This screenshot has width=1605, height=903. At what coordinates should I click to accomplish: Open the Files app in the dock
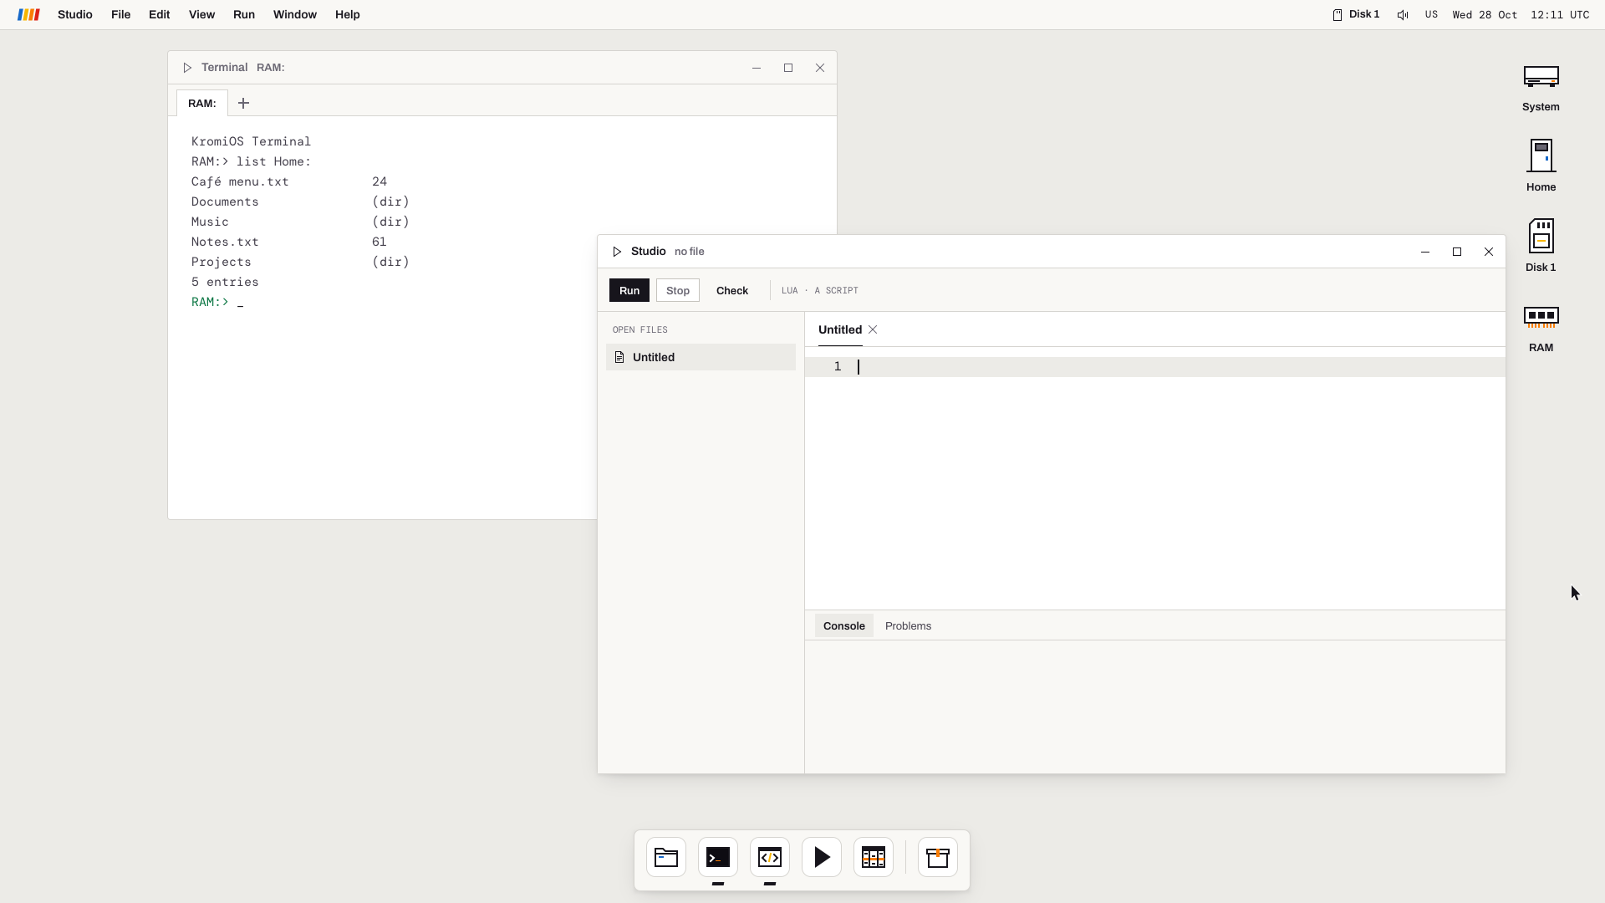pyautogui.click(x=666, y=858)
